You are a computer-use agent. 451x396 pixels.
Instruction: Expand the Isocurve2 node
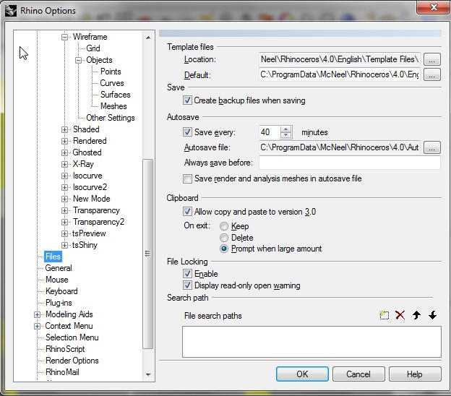click(65, 187)
